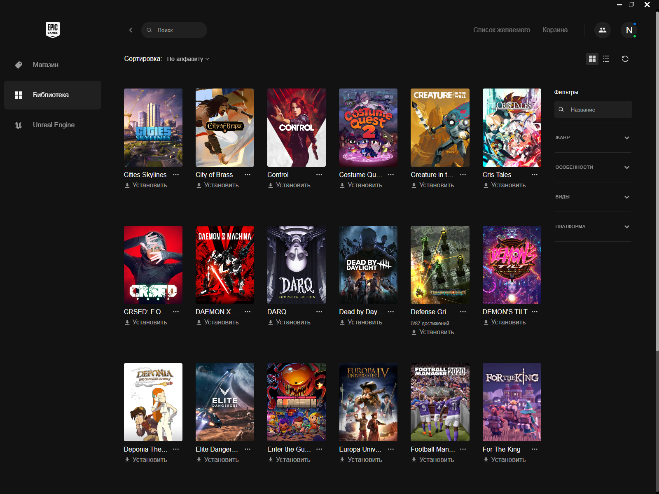Click the 0/87 достижений text
The width and height of the screenshot is (659, 494).
pos(430,324)
